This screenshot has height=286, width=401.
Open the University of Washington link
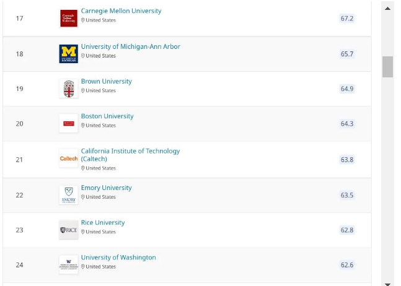118,258
